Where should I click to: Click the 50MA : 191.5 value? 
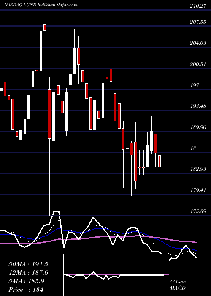28,264
